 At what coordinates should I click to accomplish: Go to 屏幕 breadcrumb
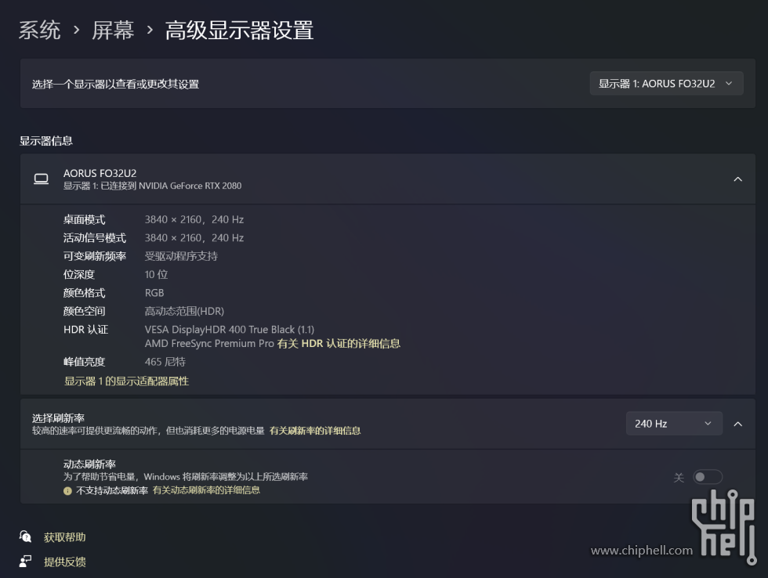click(x=113, y=31)
